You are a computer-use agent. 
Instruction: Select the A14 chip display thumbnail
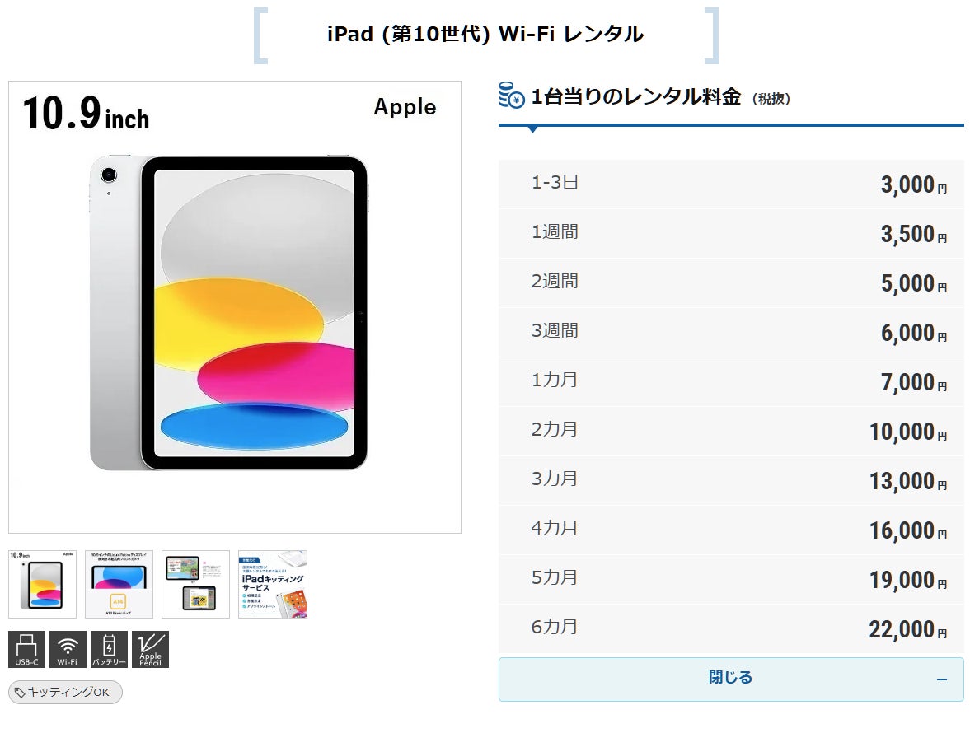pyautogui.click(x=119, y=584)
